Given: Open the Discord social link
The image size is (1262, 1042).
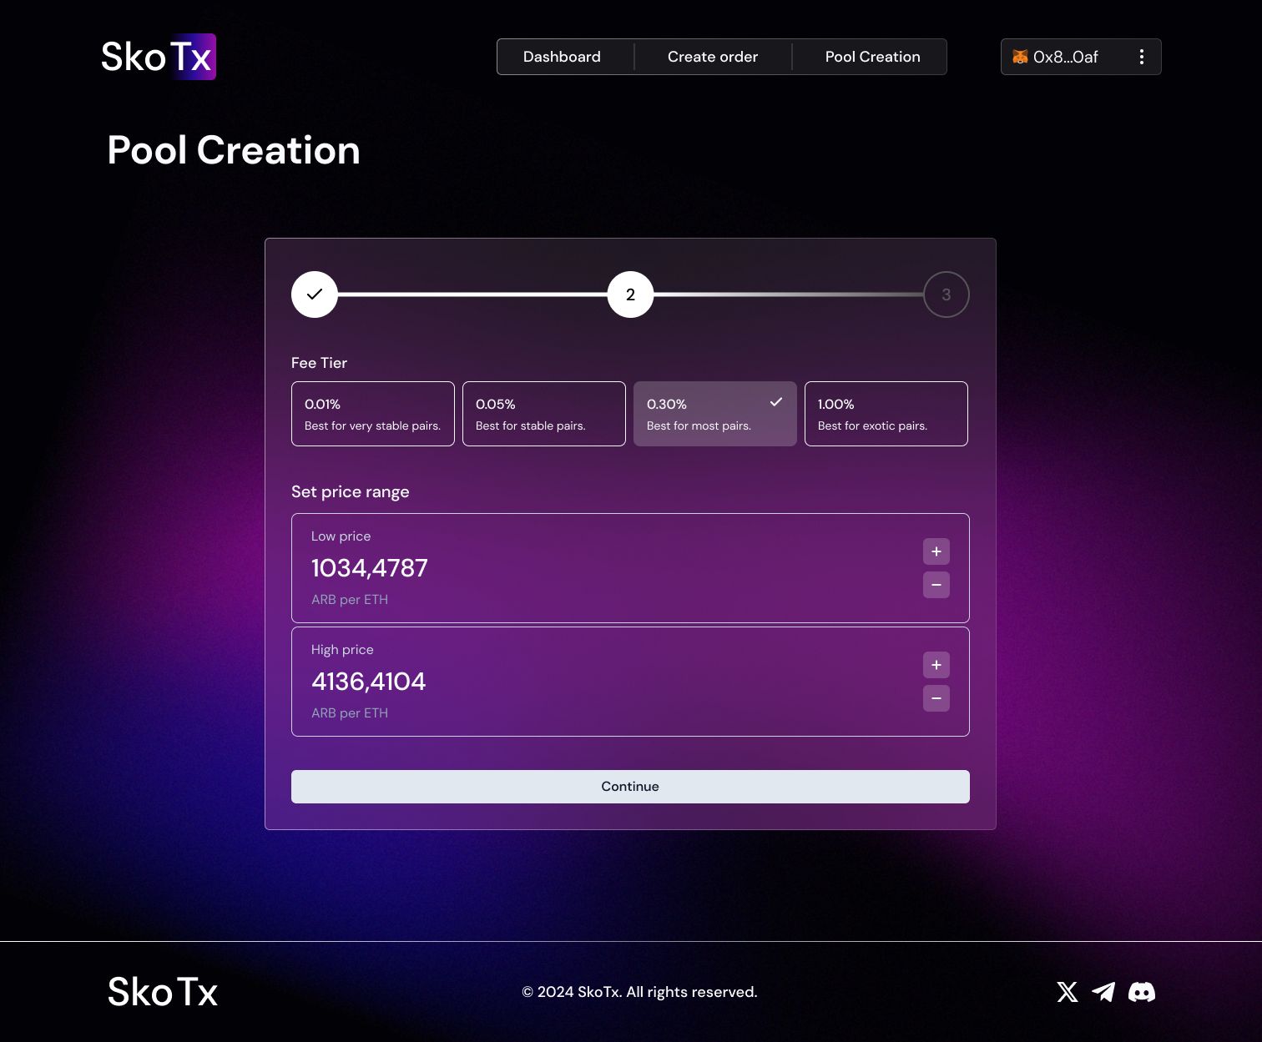Looking at the screenshot, I should (x=1142, y=992).
